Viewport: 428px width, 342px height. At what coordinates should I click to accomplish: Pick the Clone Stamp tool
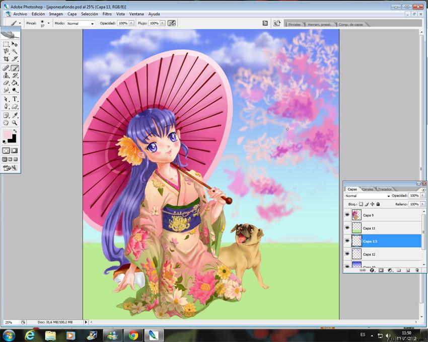[x=6, y=75]
